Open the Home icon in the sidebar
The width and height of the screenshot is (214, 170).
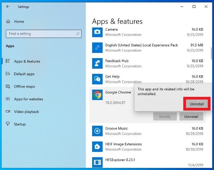coord(8,21)
